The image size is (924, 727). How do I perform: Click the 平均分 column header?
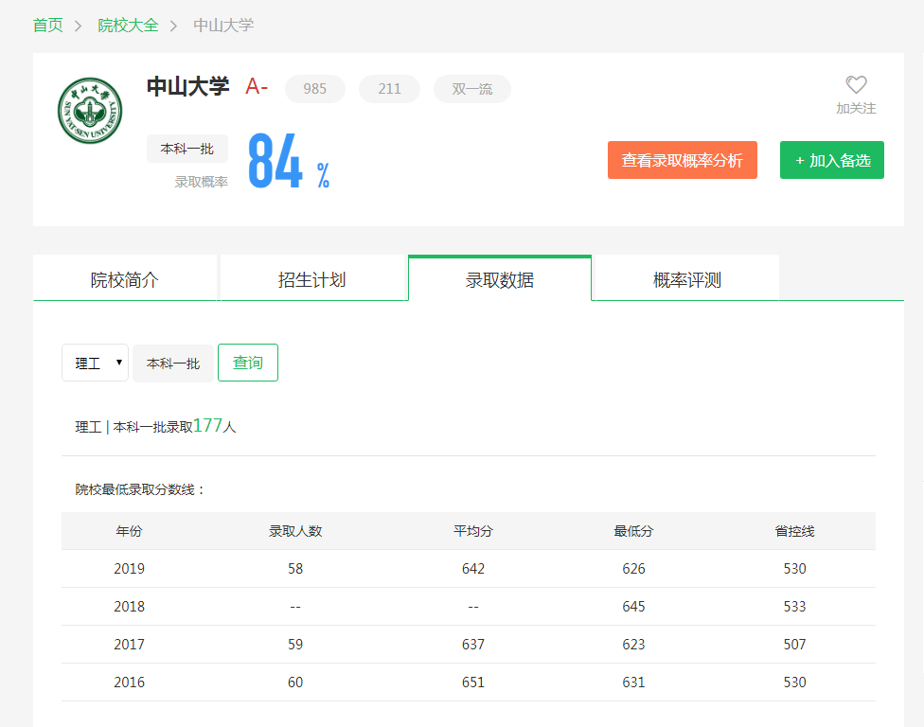(473, 531)
